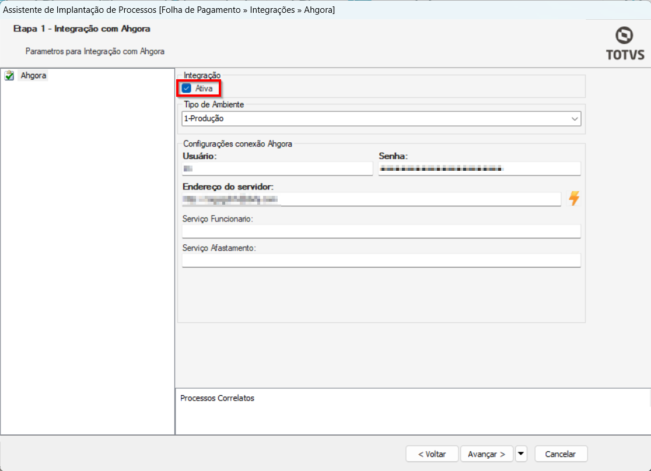The width and height of the screenshot is (651, 471).
Task: Click the Endereço do servidor field
Action: [x=372, y=199]
